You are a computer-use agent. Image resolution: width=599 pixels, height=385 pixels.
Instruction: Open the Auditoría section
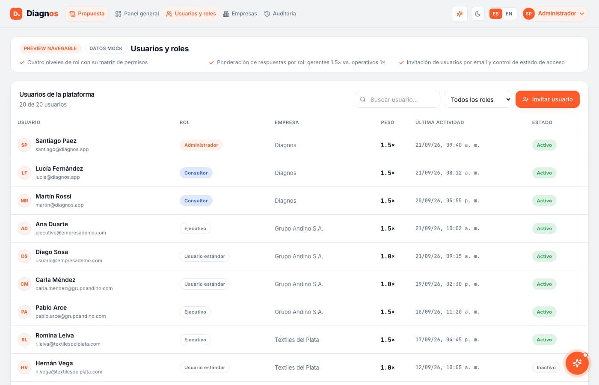(280, 14)
